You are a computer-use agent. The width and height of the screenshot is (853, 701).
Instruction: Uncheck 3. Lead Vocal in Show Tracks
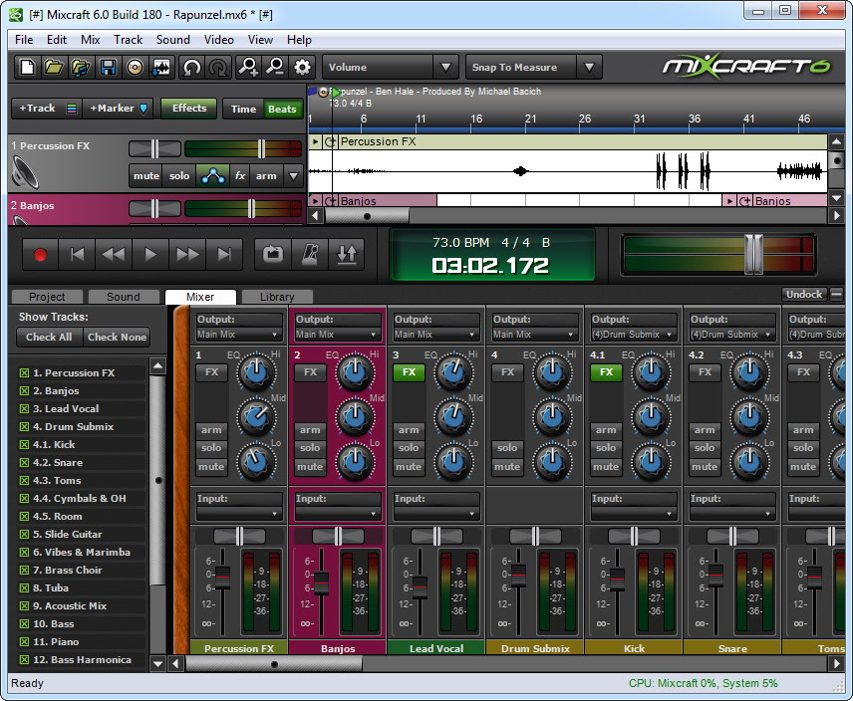coord(24,408)
